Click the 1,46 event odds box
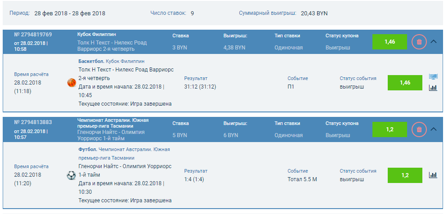 (405, 83)
